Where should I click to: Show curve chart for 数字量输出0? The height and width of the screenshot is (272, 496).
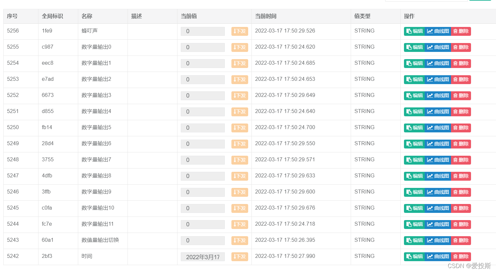438,47
